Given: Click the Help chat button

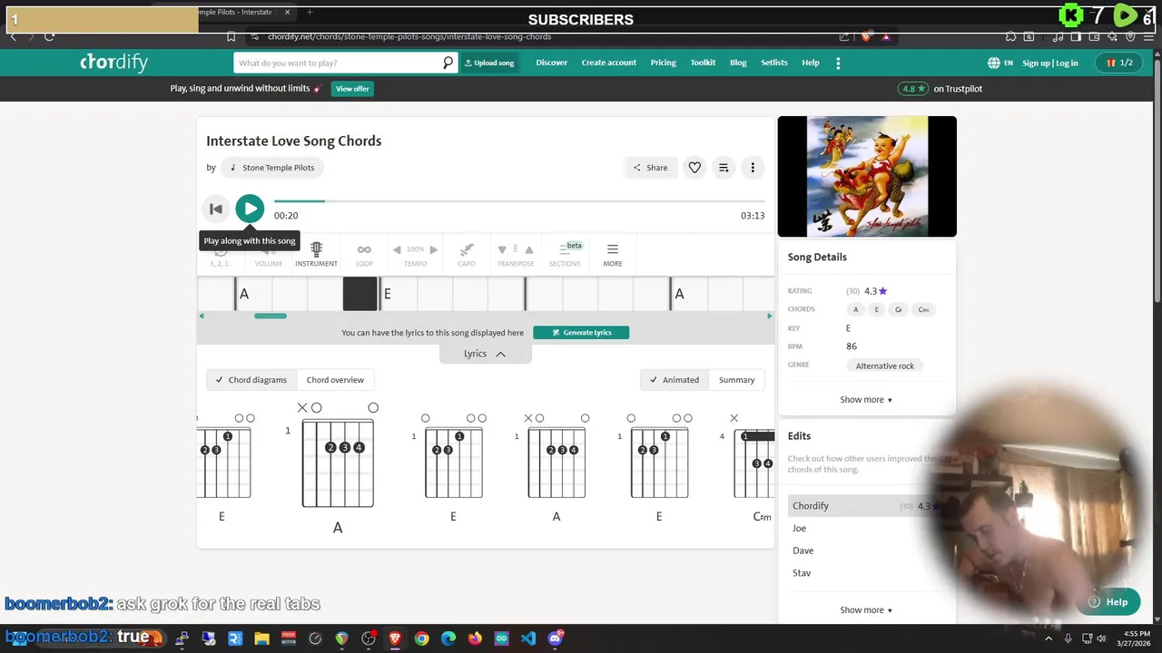Looking at the screenshot, I should [x=1108, y=602].
